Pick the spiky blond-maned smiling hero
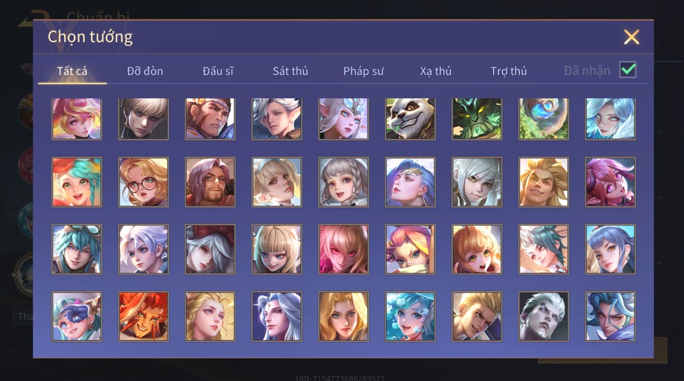 pos(543,182)
